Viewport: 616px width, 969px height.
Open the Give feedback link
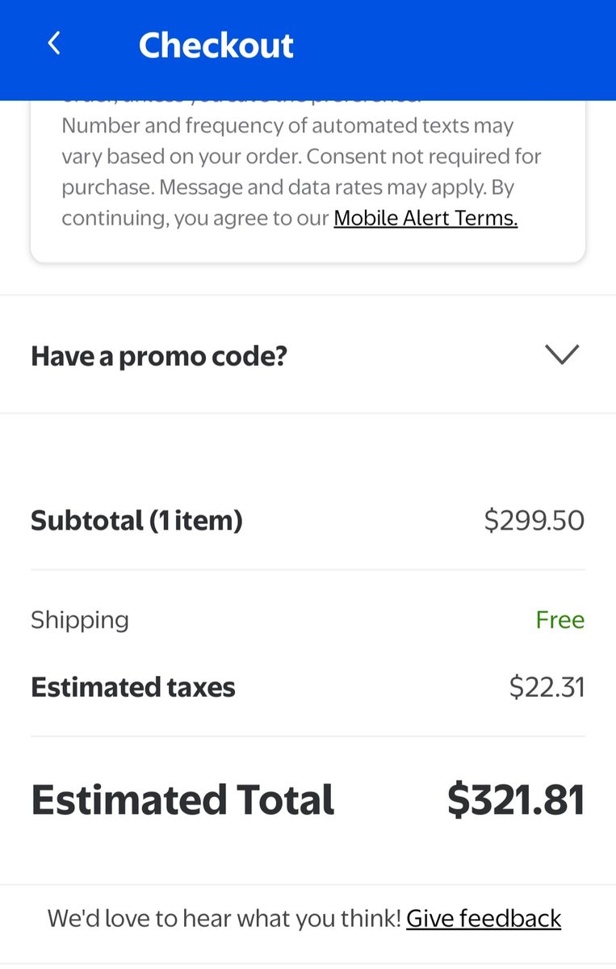pyautogui.click(x=484, y=918)
